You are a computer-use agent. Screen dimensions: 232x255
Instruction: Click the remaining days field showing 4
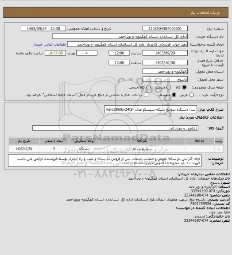pyautogui.click(x=87, y=53)
